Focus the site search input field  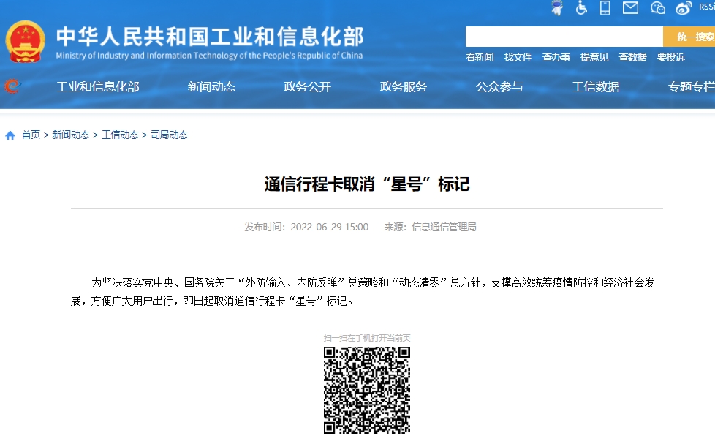point(564,37)
